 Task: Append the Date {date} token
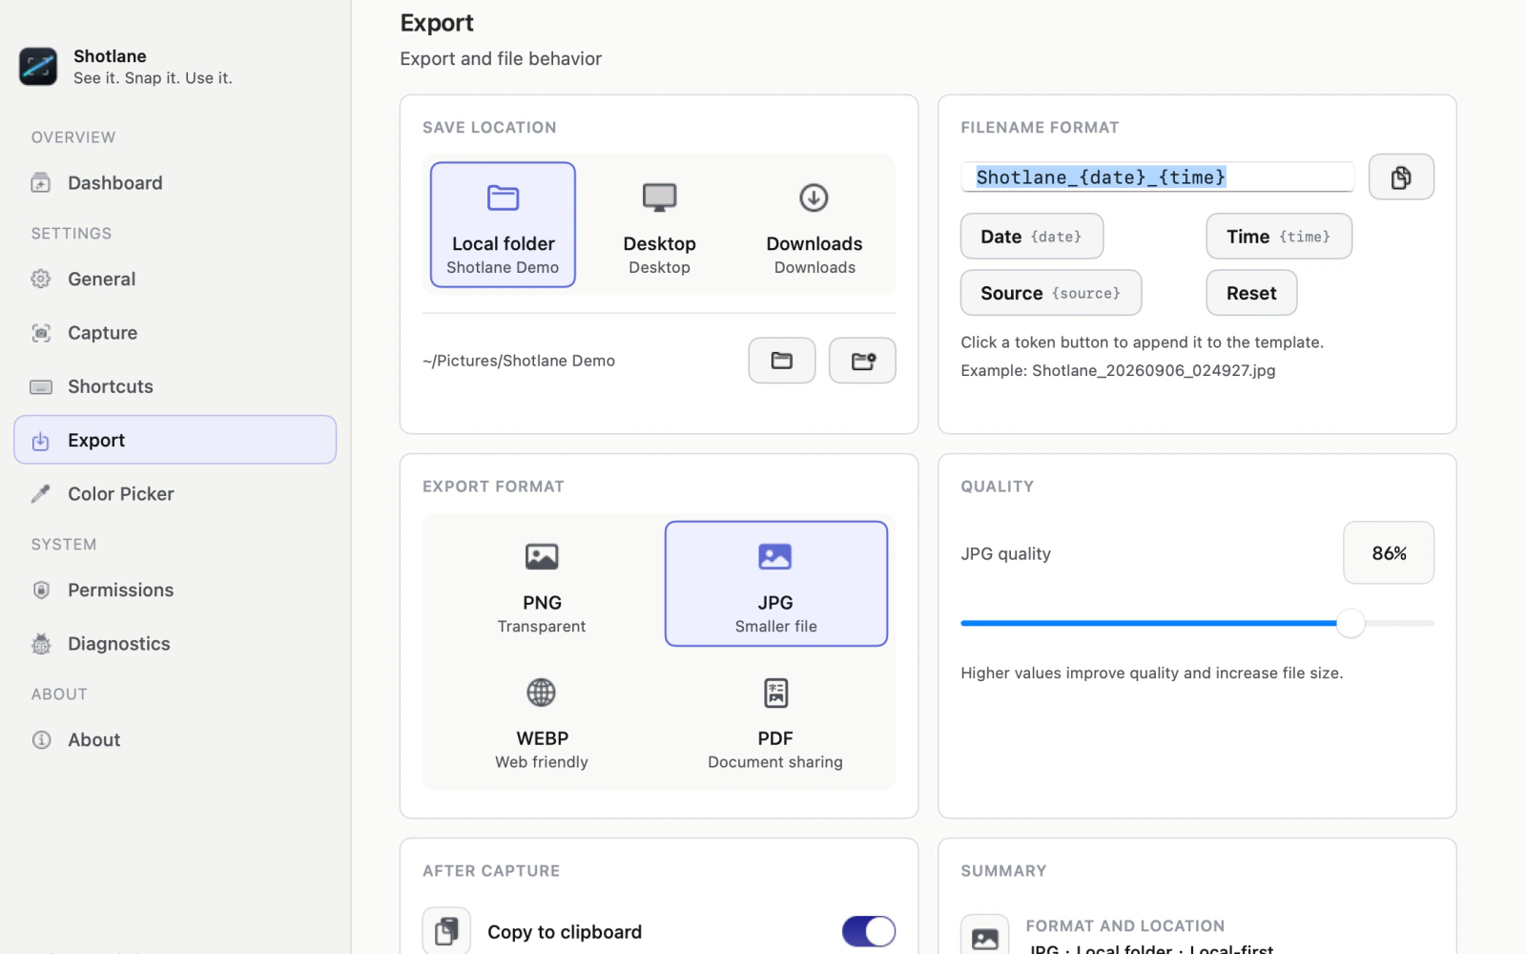pos(1032,237)
